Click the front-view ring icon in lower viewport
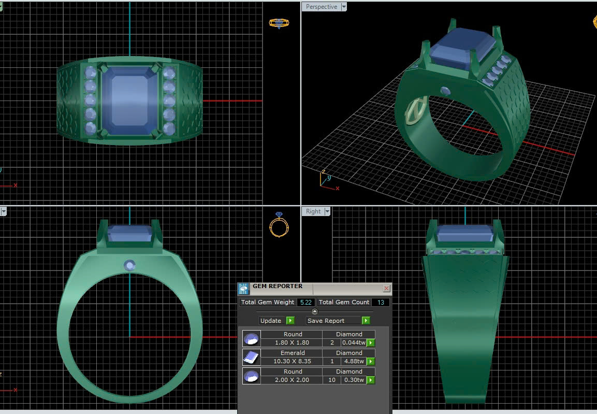The image size is (597, 414). 279,225
